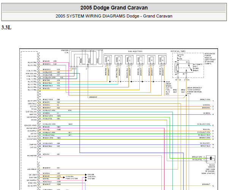Click the automatic shut down relay symbol
The image size is (229, 190).
coord(184,68)
